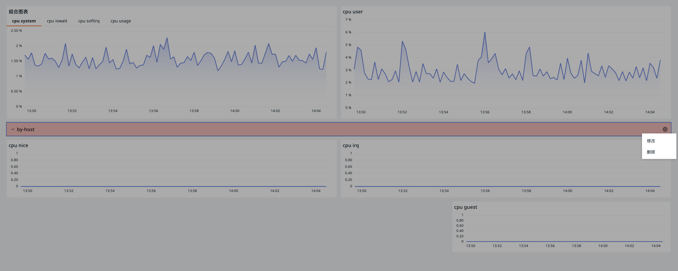Click the cpu user panel title

(x=352, y=12)
